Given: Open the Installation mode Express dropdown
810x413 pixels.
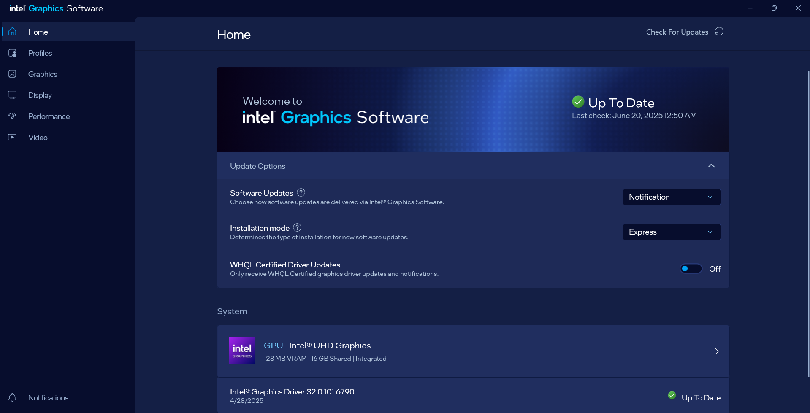Looking at the screenshot, I should (x=672, y=232).
